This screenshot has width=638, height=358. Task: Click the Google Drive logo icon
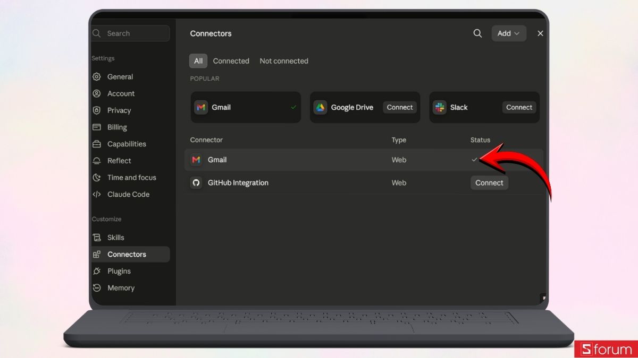point(320,107)
